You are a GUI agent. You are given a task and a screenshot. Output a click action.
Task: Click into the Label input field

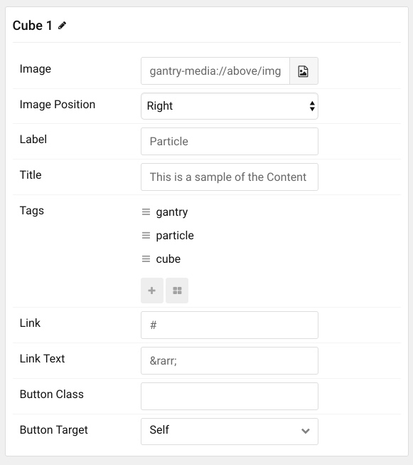(230, 142)
